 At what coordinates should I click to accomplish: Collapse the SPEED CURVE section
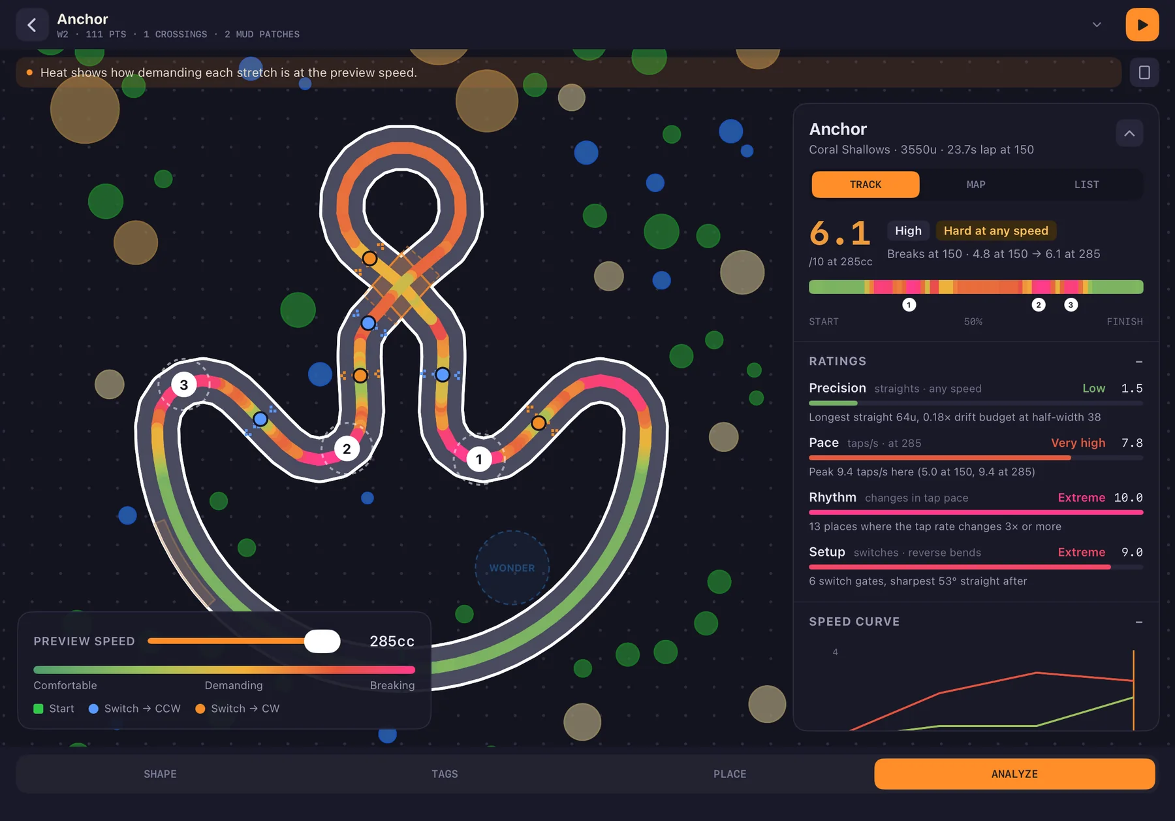(1138, 622)
